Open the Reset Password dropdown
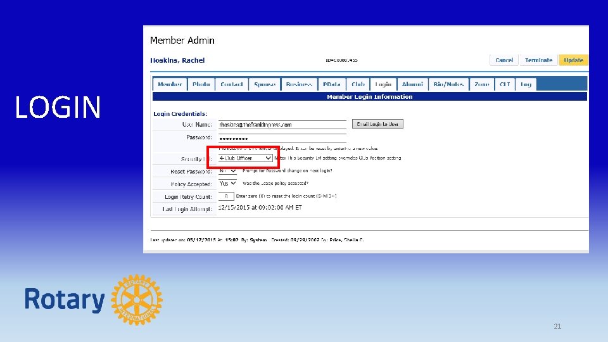The height and width of the screenshot is (342, 608). click(x=227, y=170)
